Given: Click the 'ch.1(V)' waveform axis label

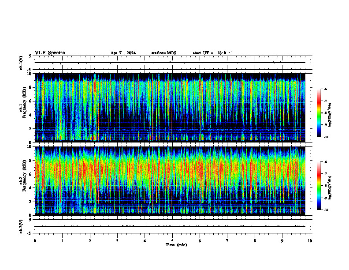Looking at the screenshot, I should pos(21,63).
